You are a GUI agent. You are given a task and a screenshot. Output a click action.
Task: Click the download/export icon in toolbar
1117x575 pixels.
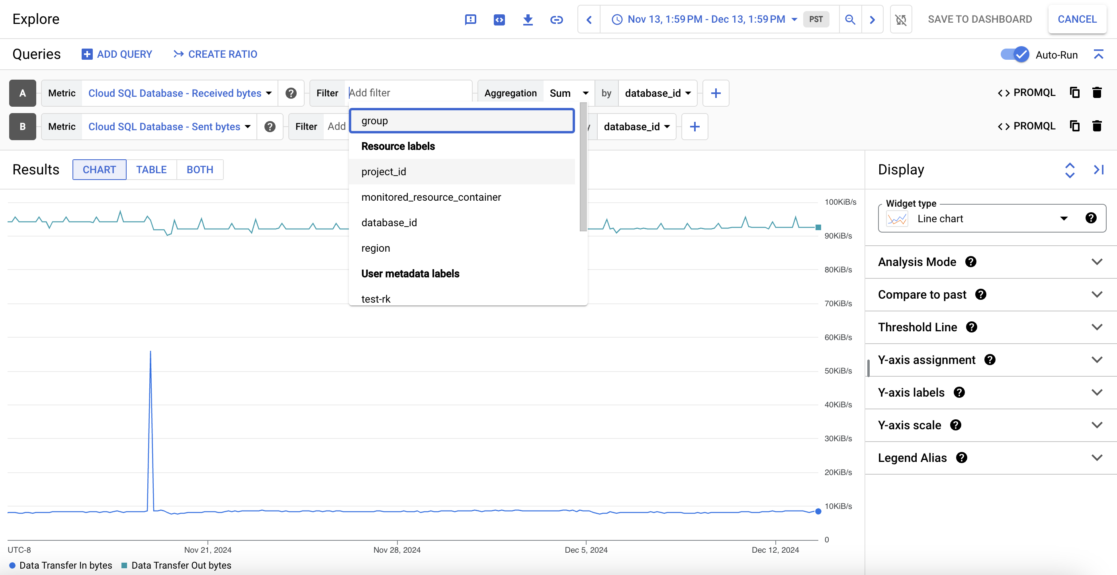tap(528, 18)
